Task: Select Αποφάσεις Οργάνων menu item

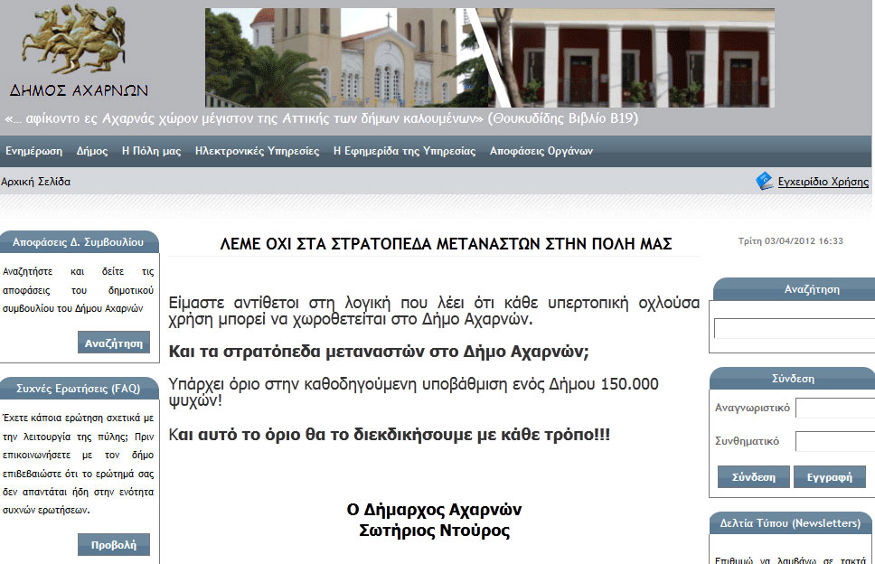Action: (x=541, y=151)
